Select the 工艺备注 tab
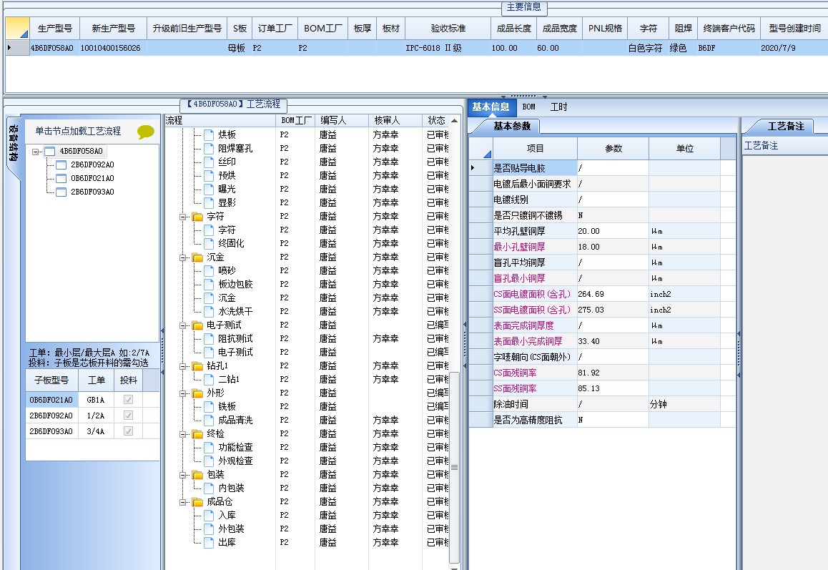This screenshot has width=828, height=570. pos(785,127)
